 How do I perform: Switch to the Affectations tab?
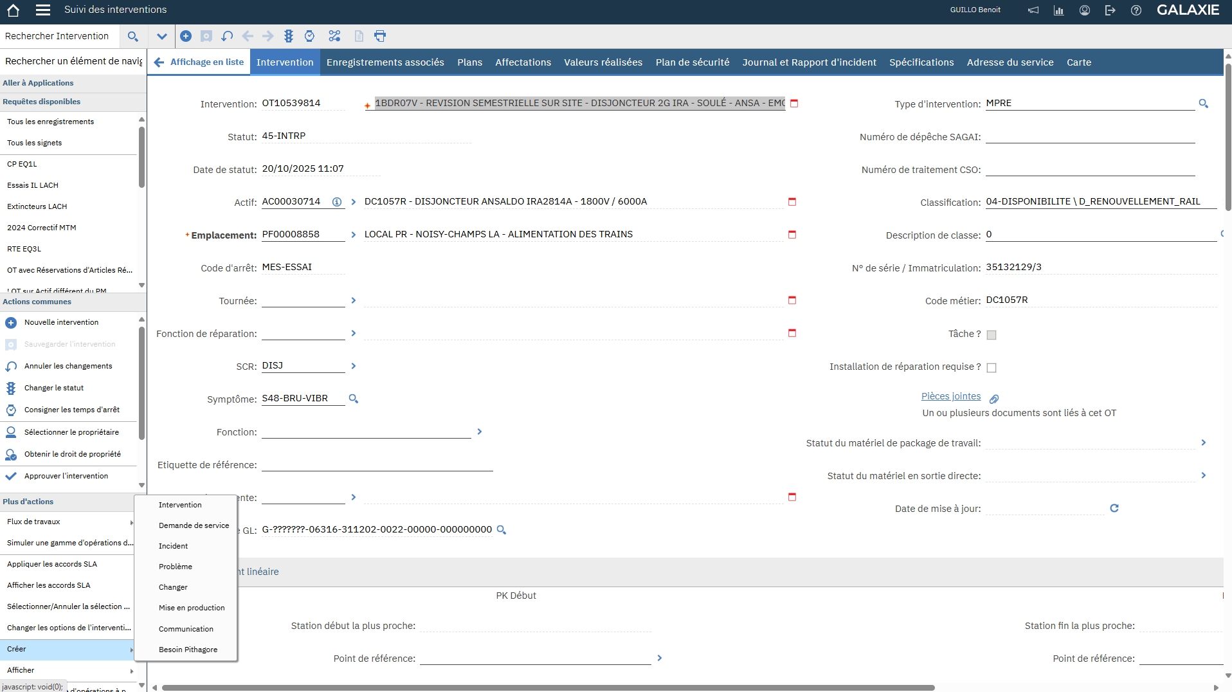(x=523, y=62)
